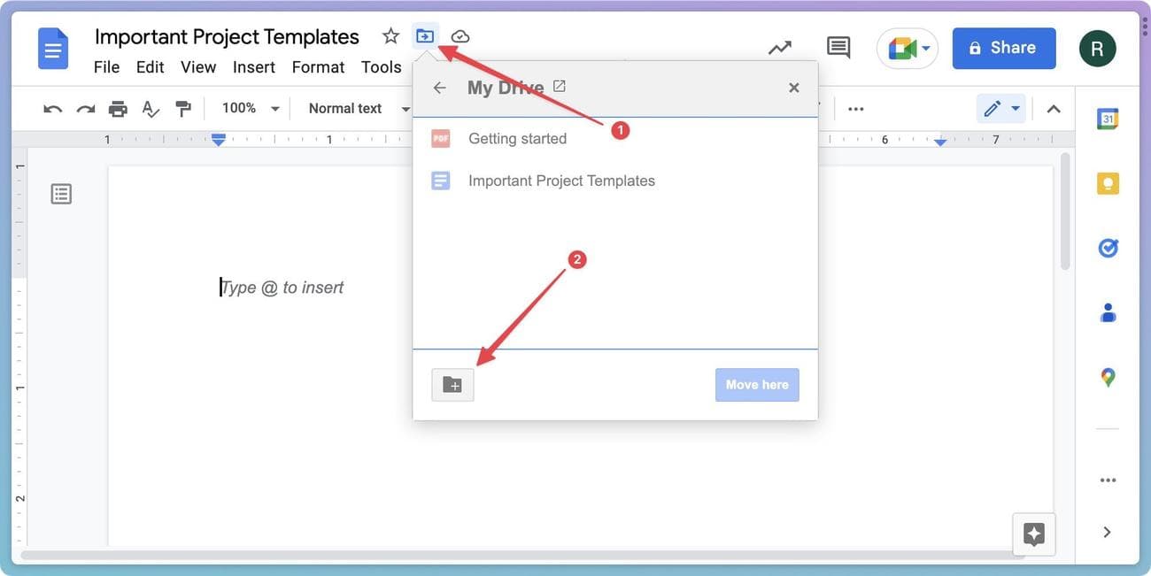1151x576 pixels.
Task: Select Getting started PDF in list
Action: click(x=517, y=139)
